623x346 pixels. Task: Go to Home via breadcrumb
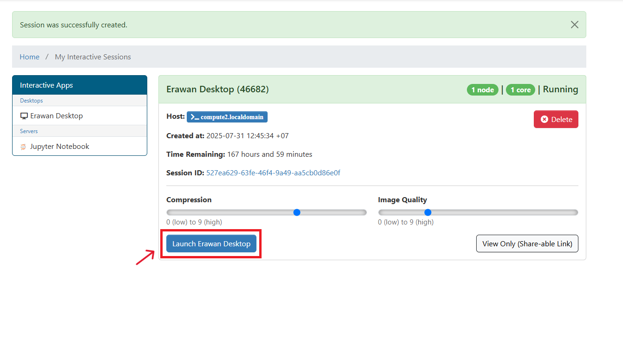tap(29, 57)
